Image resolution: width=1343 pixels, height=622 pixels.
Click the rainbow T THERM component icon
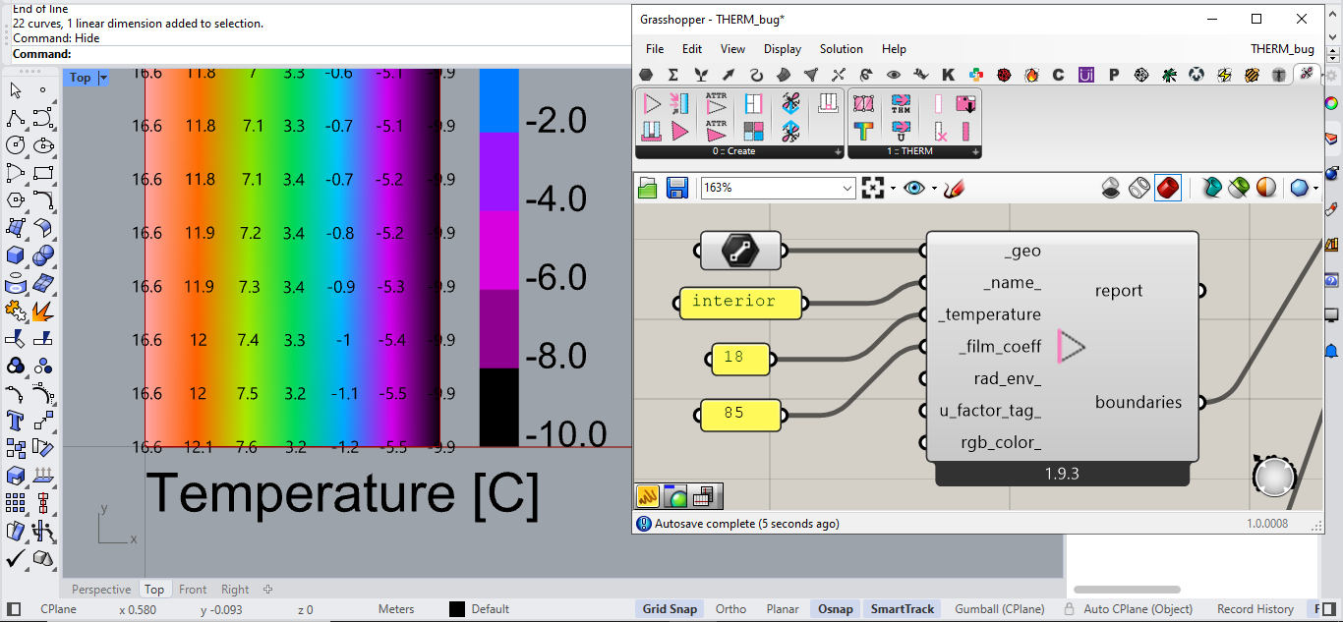click(x=863, y=130)
